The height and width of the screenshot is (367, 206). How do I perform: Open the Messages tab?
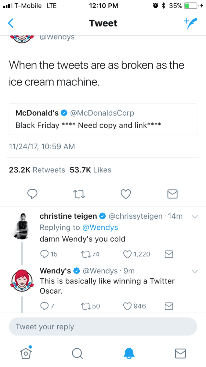[x=180, y=353]
